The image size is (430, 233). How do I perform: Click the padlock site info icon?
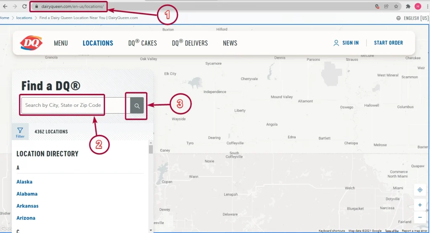pos(37,6)
